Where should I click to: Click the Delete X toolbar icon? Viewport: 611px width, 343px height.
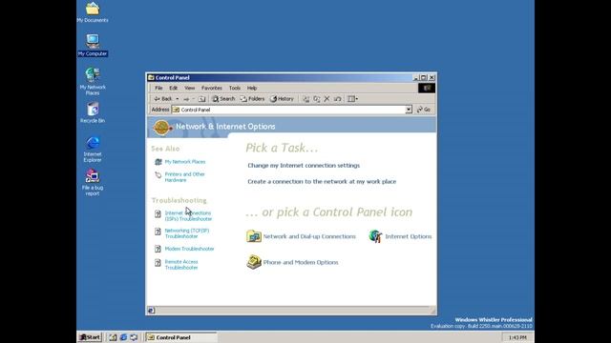click(327, 99)
